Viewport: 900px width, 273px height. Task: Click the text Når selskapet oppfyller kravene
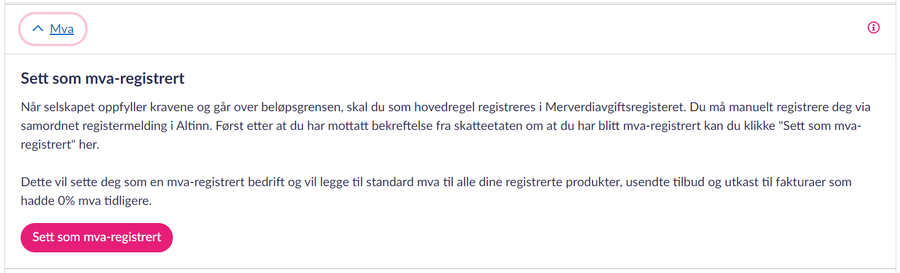pyautogui.click(x=95, y=107)
